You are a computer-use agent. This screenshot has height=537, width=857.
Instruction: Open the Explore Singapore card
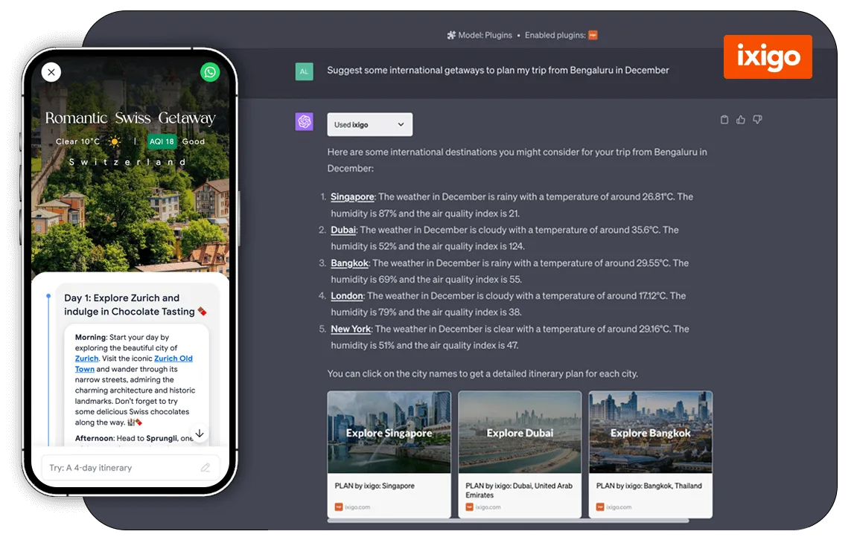click(x=389, y=454)
